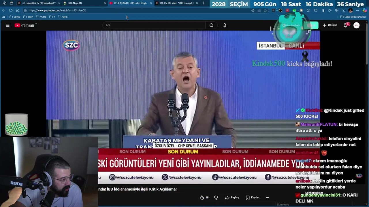Add page to favorites star icon

click(x=265, y=10)
